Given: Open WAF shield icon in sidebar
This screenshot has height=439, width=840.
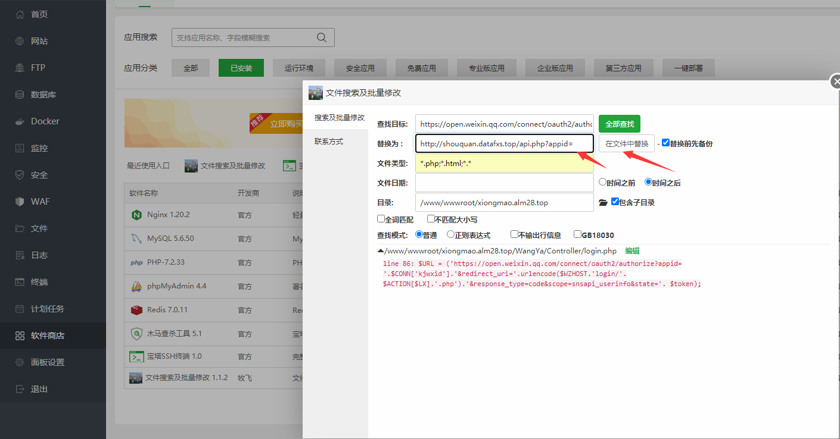Looking at the screenshot, I should [20, 202].
